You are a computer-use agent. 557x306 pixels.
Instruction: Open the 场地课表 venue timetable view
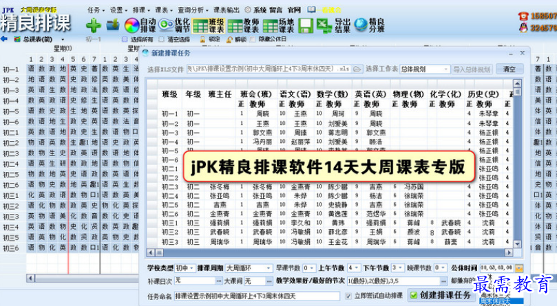click(278, 25)
